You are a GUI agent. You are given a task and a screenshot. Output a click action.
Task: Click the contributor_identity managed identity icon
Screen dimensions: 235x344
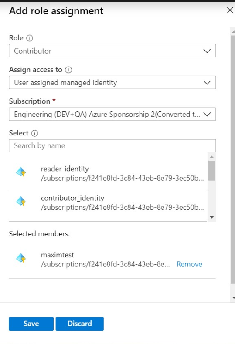21,201
